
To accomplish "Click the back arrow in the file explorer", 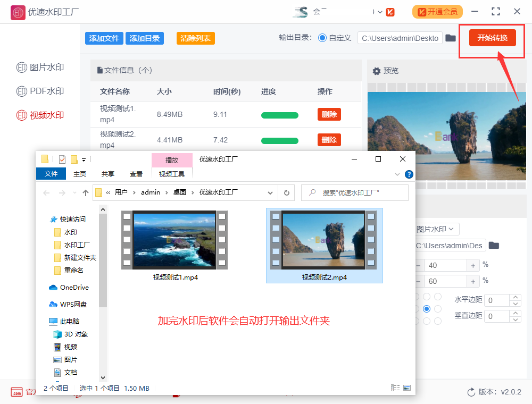I will click(46, 192).
